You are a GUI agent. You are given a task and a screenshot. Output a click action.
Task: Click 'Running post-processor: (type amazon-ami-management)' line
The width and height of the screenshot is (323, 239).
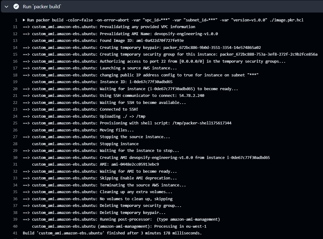click(x=121, y=219)
